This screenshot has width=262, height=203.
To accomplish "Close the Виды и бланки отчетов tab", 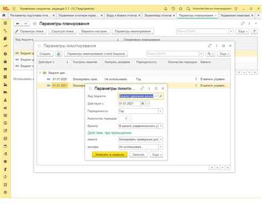I will 139,15.
